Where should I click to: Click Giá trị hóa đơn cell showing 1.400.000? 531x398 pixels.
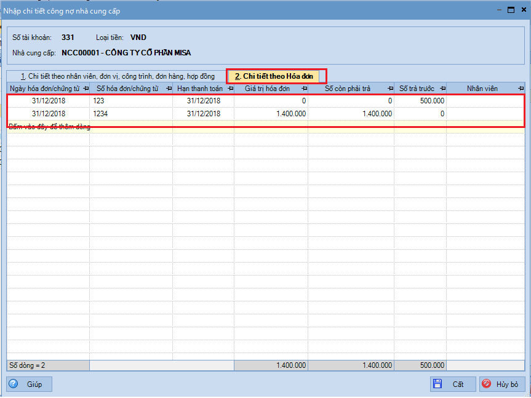(x=271, y=114)
